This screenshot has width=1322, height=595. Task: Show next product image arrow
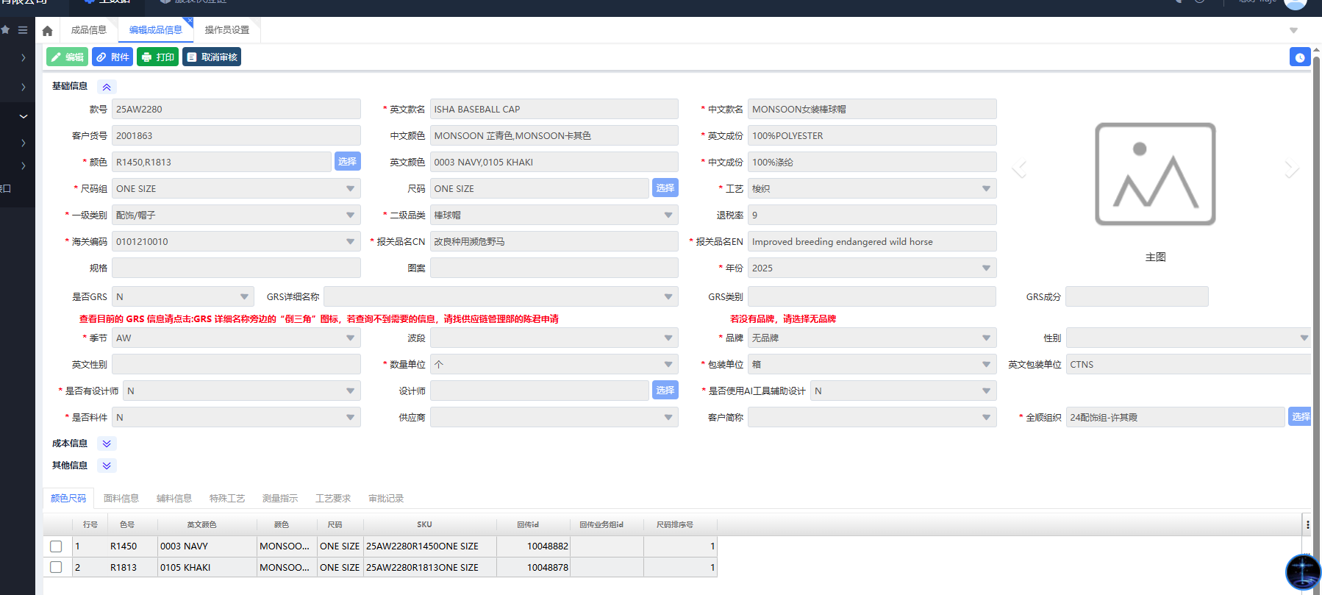coord(1291,168)
